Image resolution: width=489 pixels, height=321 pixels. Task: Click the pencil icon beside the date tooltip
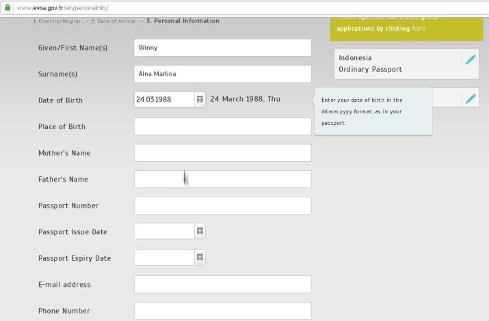coord(471,99)
